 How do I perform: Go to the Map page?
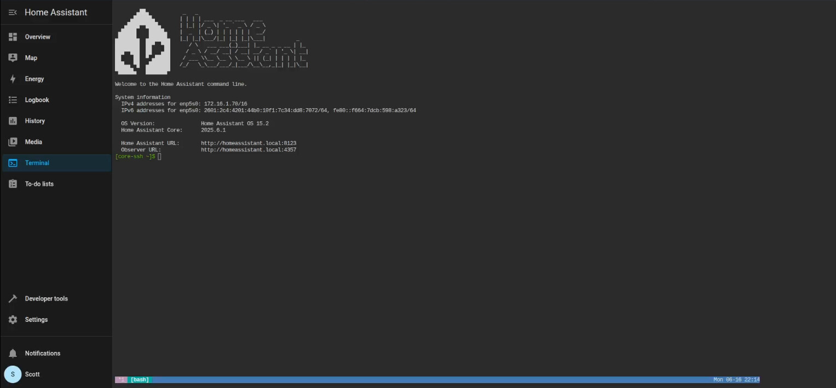(x=56, y=58)
